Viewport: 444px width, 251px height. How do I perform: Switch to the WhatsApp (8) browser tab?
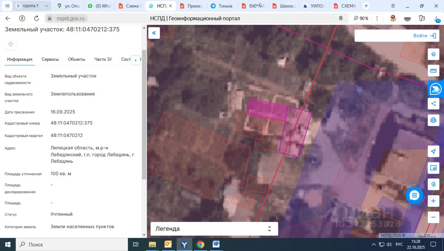point(99,6)
